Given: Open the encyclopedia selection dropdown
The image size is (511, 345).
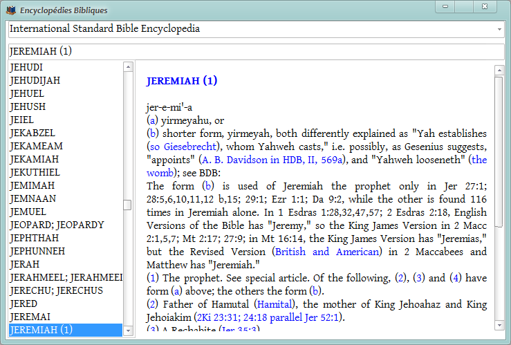Looking at the screenshot, I should click(x=499, y=29).
